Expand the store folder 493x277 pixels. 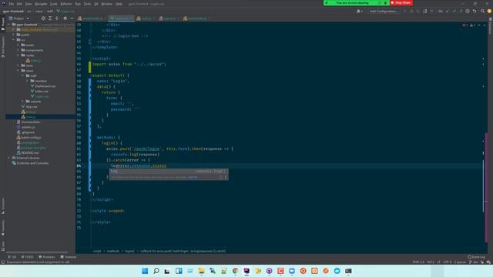point(18,65)
